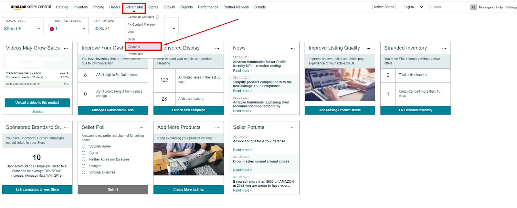The image size is (517, 208).
Task: Choose A+ Content Manager menu entry
Action: click(x=142, y=25)
